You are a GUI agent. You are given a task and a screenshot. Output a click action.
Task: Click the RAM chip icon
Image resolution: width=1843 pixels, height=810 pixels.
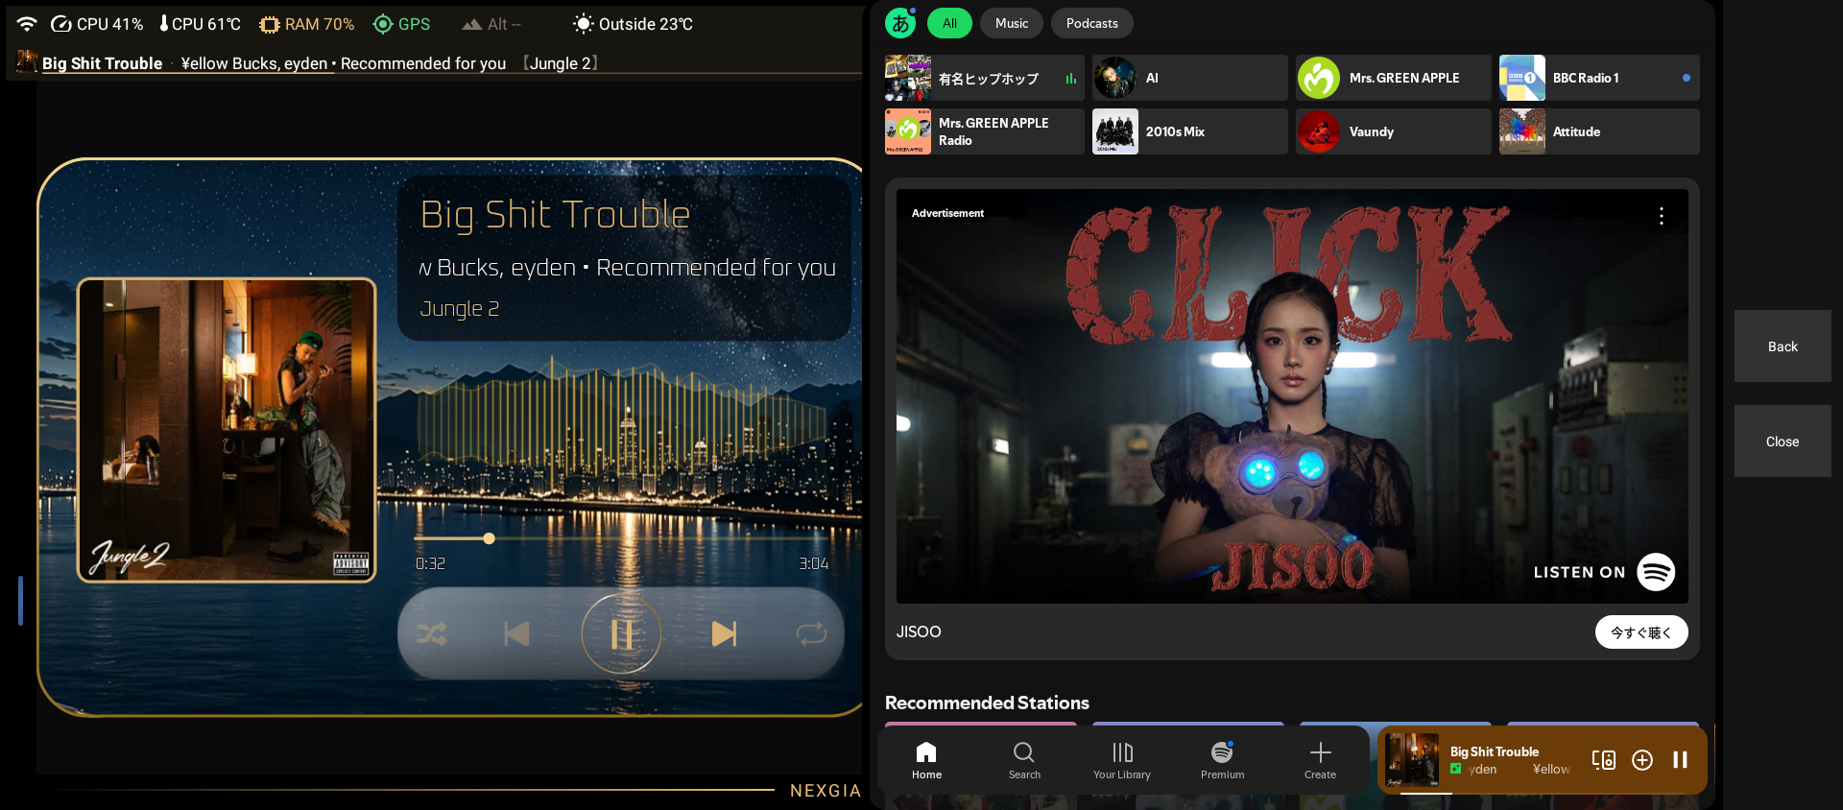270,24
